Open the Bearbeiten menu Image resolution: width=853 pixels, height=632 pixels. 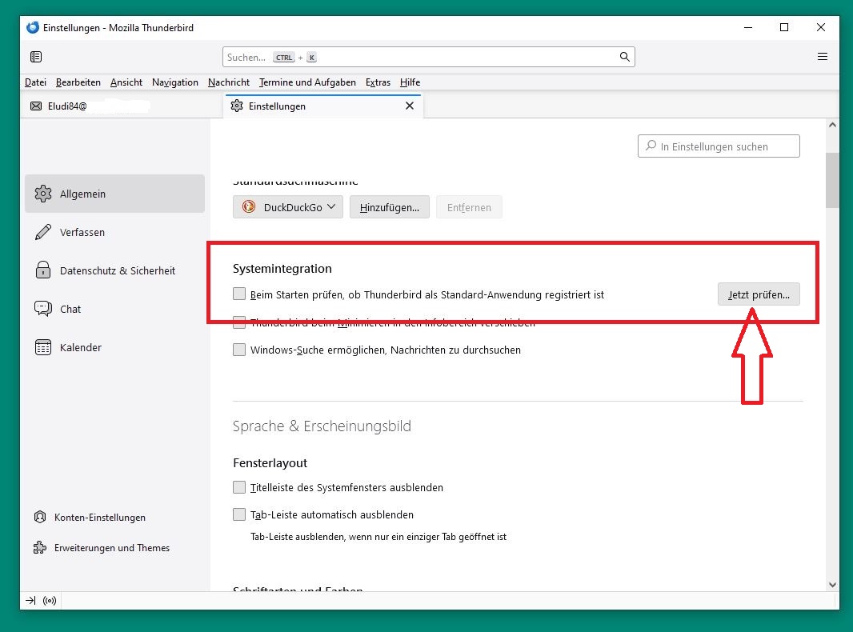[x=78, y=82]
